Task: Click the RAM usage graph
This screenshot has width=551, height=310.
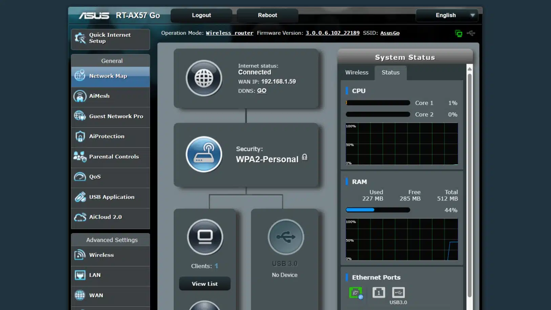Action: point(402,239)
